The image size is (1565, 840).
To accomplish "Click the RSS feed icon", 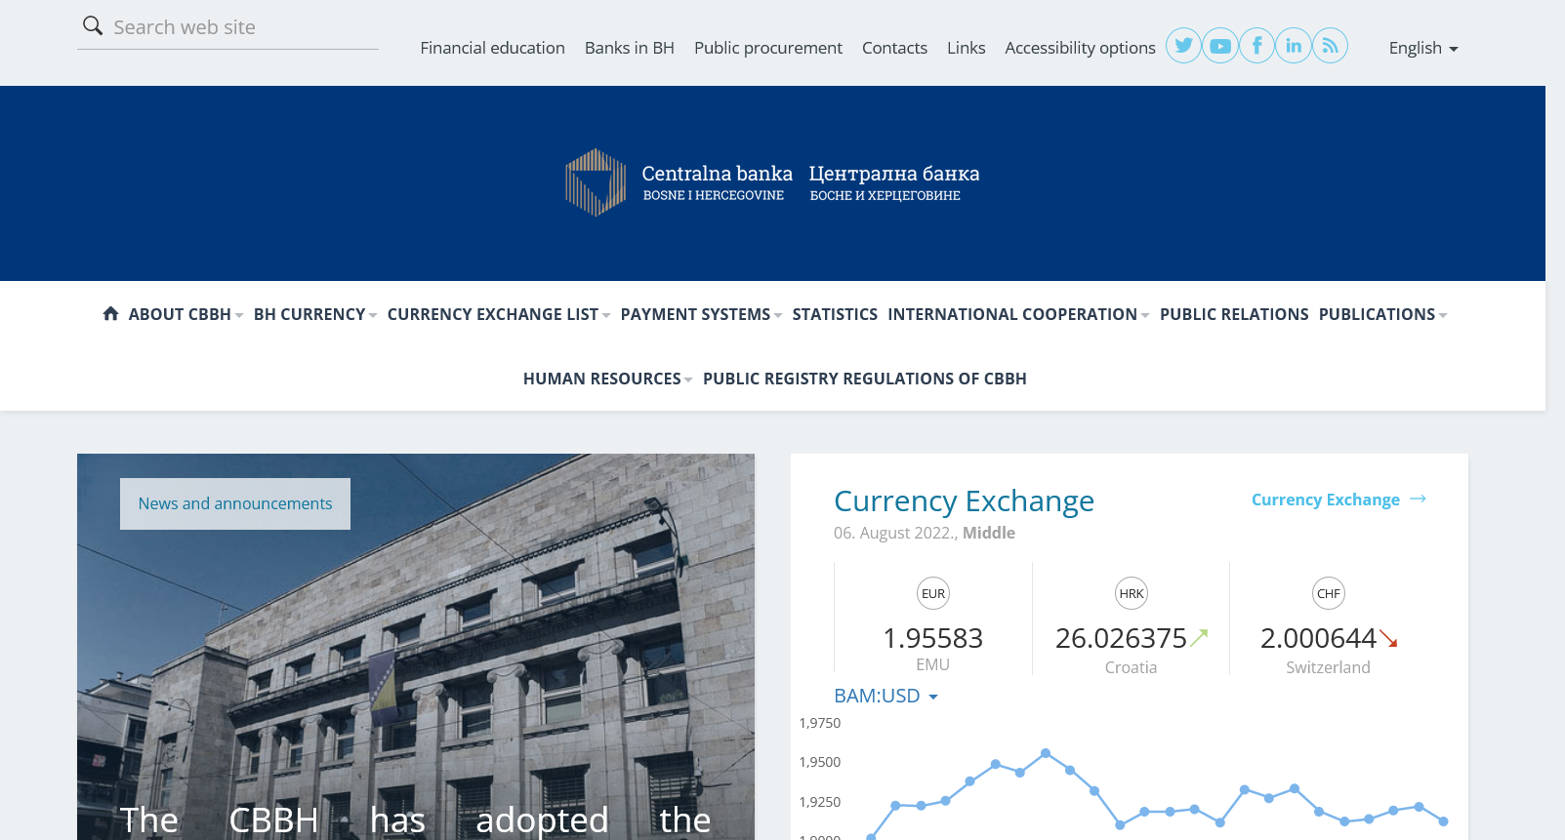I will (x=1330, y=46).
